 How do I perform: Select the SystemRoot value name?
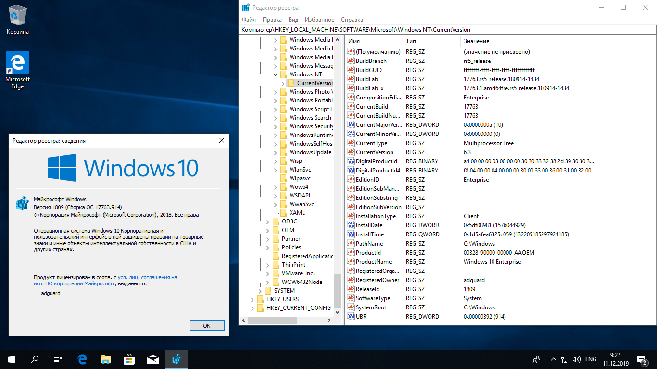click(x=371, y=307)
